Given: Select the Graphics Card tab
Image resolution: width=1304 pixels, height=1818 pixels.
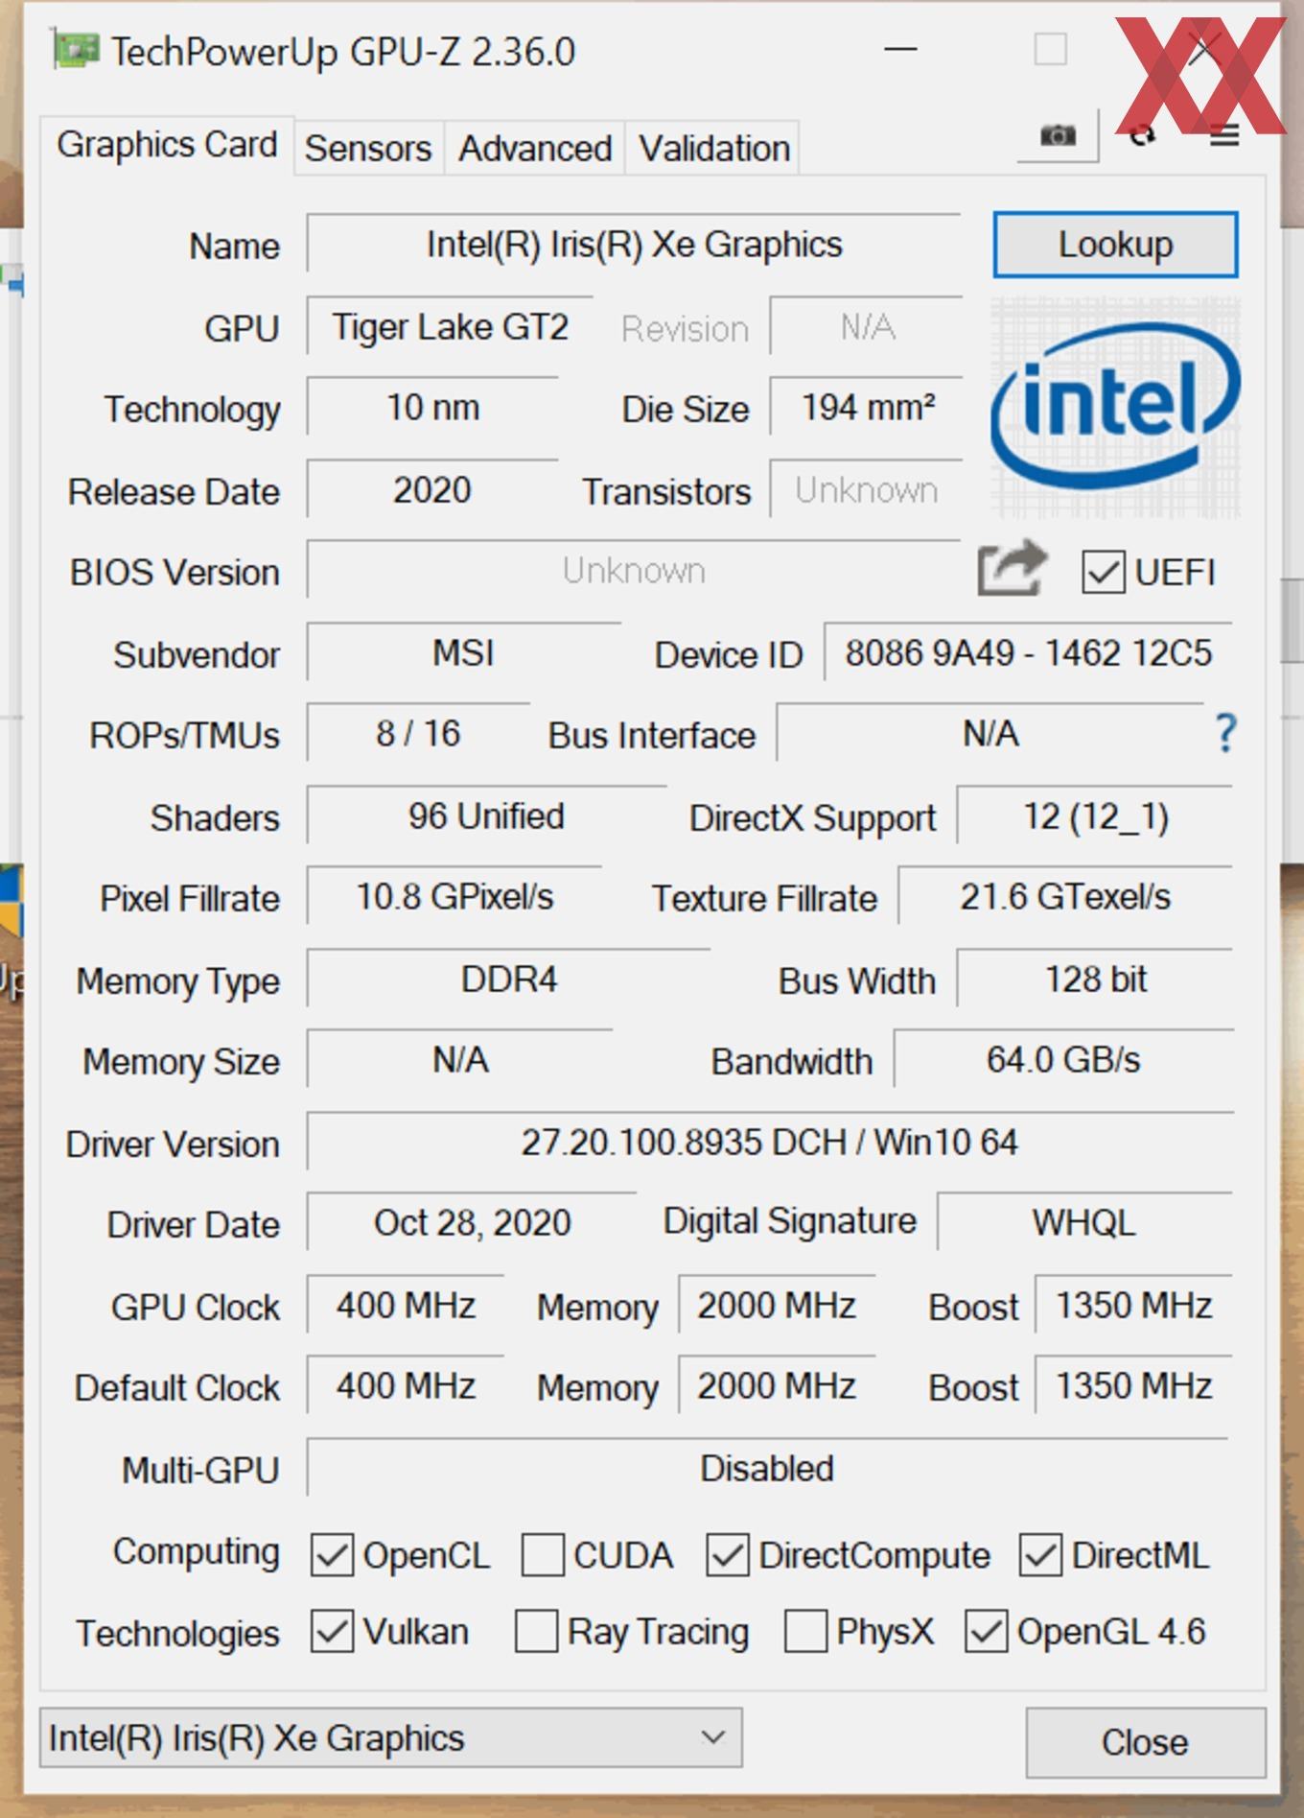Looking at the screenshot, I should click(167, 145).
